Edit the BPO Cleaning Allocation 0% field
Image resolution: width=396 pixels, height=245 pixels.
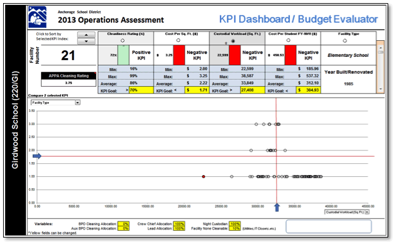click(x=123, y=224)
